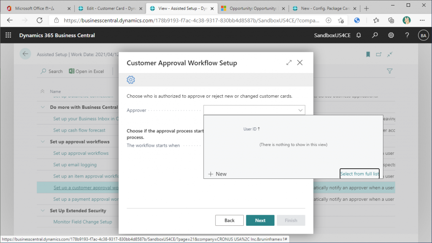The height and width of the screenshot is (243, 432).
Task: Open the notifications bell icon
Action: [x=359, y=35]
